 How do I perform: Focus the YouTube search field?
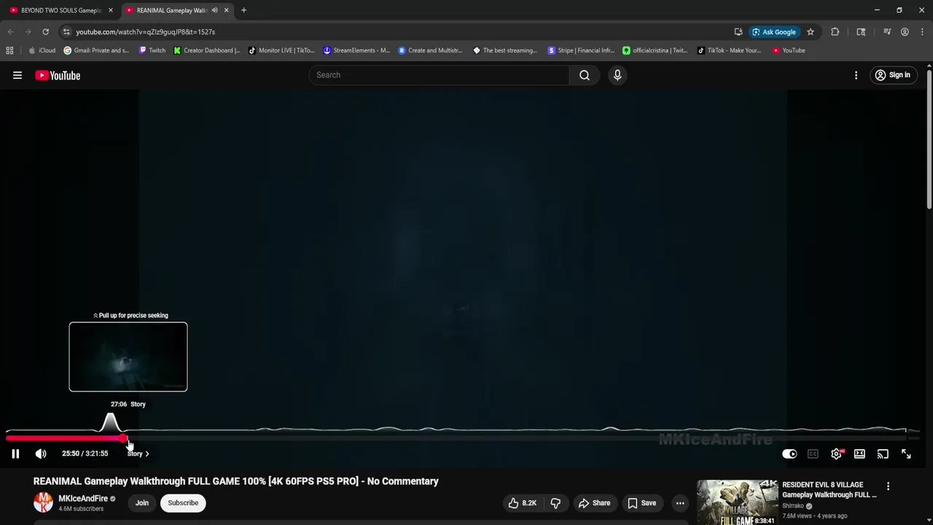point(439,75)
